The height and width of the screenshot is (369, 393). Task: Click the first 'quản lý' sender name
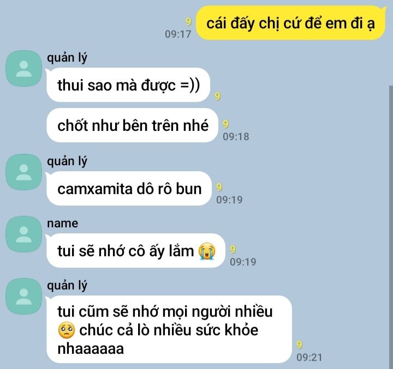pyautogui.click(x=67, y=58)
